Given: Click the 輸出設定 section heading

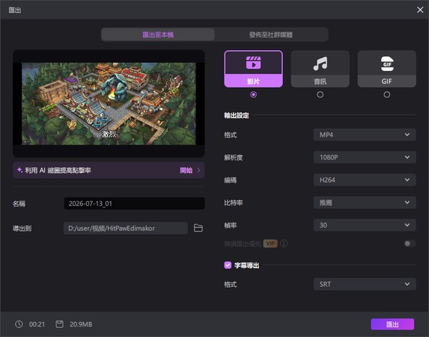Looking at the screenshot, I should coord(237,115).
